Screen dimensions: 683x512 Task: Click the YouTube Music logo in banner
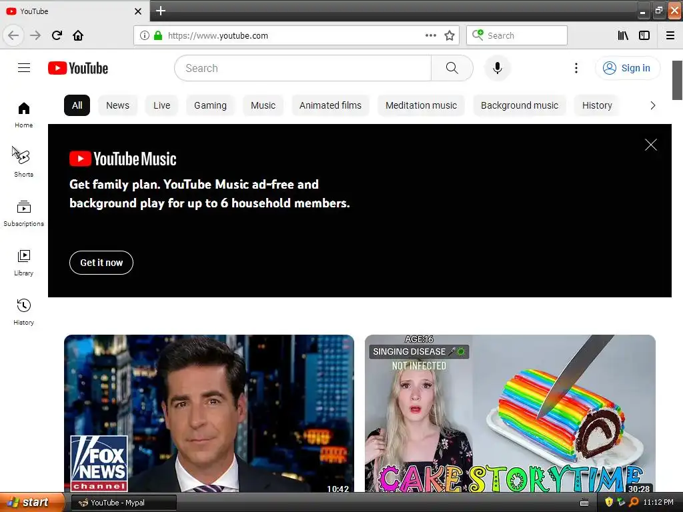(123, 159)
